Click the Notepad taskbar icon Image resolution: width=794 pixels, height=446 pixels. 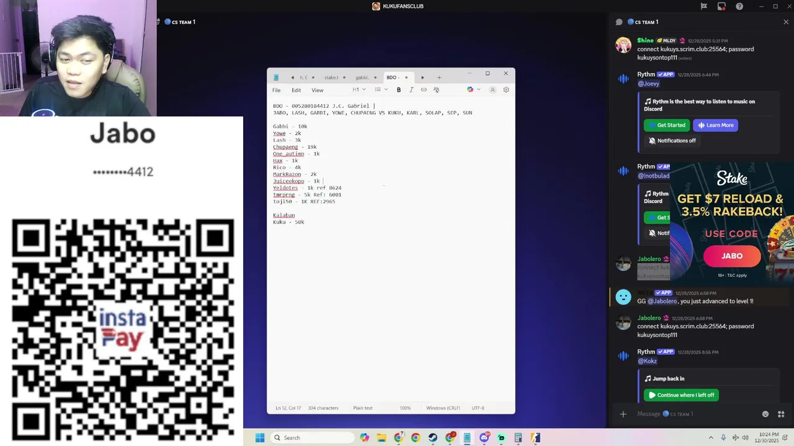[x=466, y=438]
